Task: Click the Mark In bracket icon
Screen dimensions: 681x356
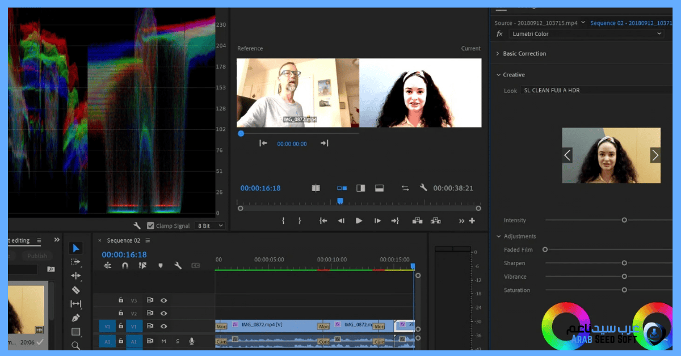Action: click(283, 221)
